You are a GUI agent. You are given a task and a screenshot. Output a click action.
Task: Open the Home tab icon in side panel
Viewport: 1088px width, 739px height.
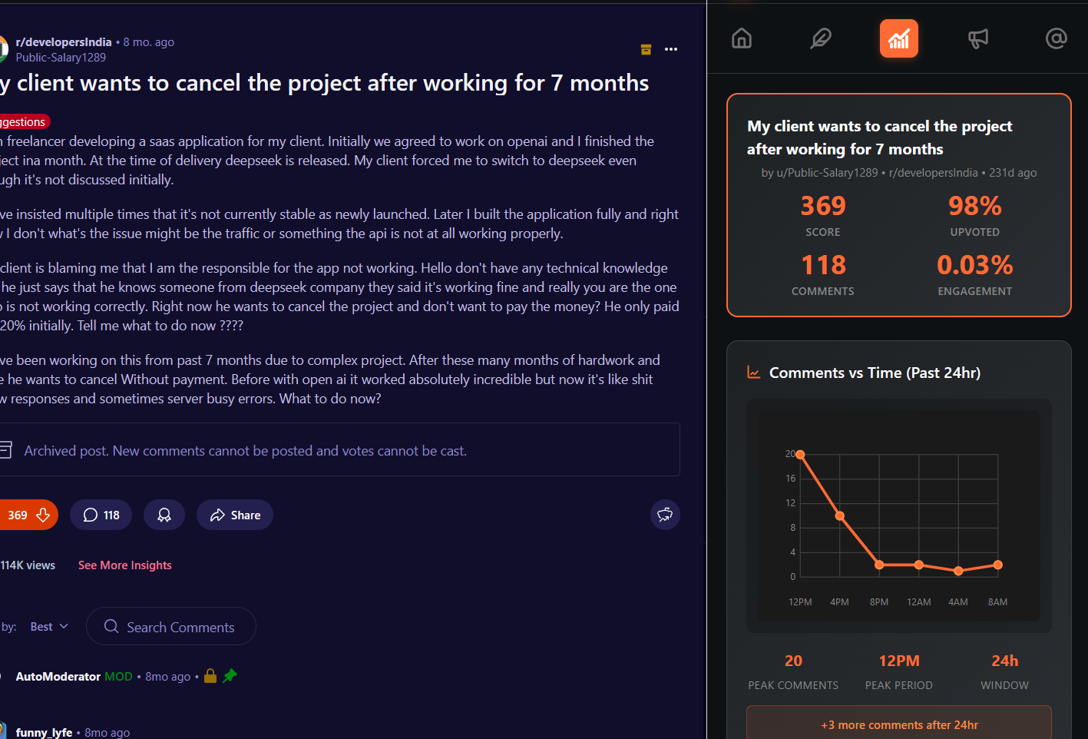tap(742, 38)
